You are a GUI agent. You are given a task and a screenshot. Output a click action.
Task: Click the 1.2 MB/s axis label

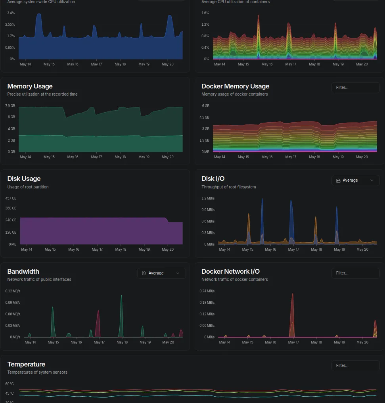coord(208,198)
